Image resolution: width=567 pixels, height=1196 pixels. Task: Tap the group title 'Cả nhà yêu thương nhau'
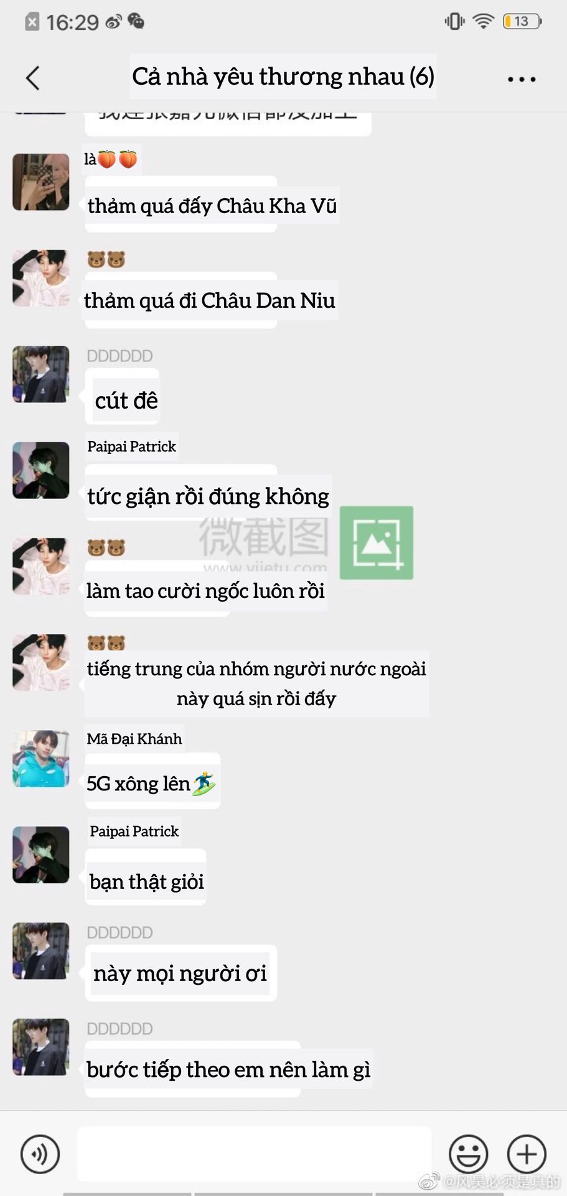[283, 77]
